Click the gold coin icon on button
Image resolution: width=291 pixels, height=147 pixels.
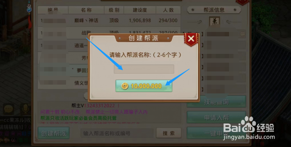pyautogui.click(x=125, y=86)
